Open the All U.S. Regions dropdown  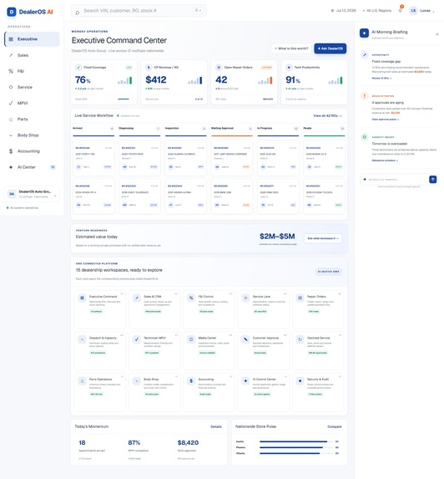point(377,11)
